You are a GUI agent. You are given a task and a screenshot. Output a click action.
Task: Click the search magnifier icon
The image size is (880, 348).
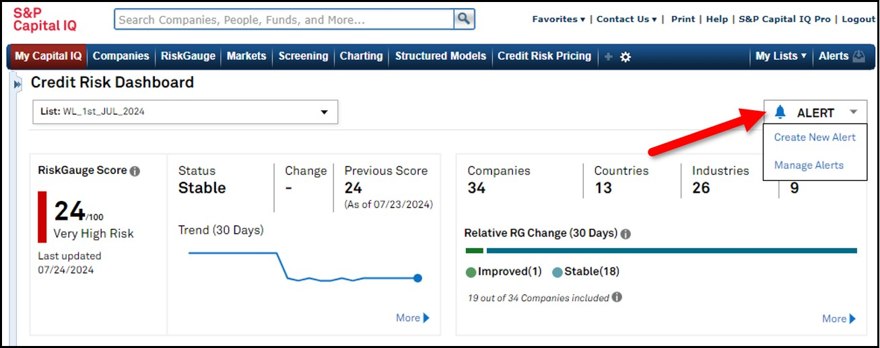pyautogui.click(x=465, y=19)
